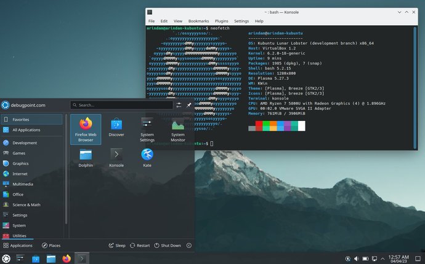Open the network tray icon
425x264 pixels.
tap(374, 258)
